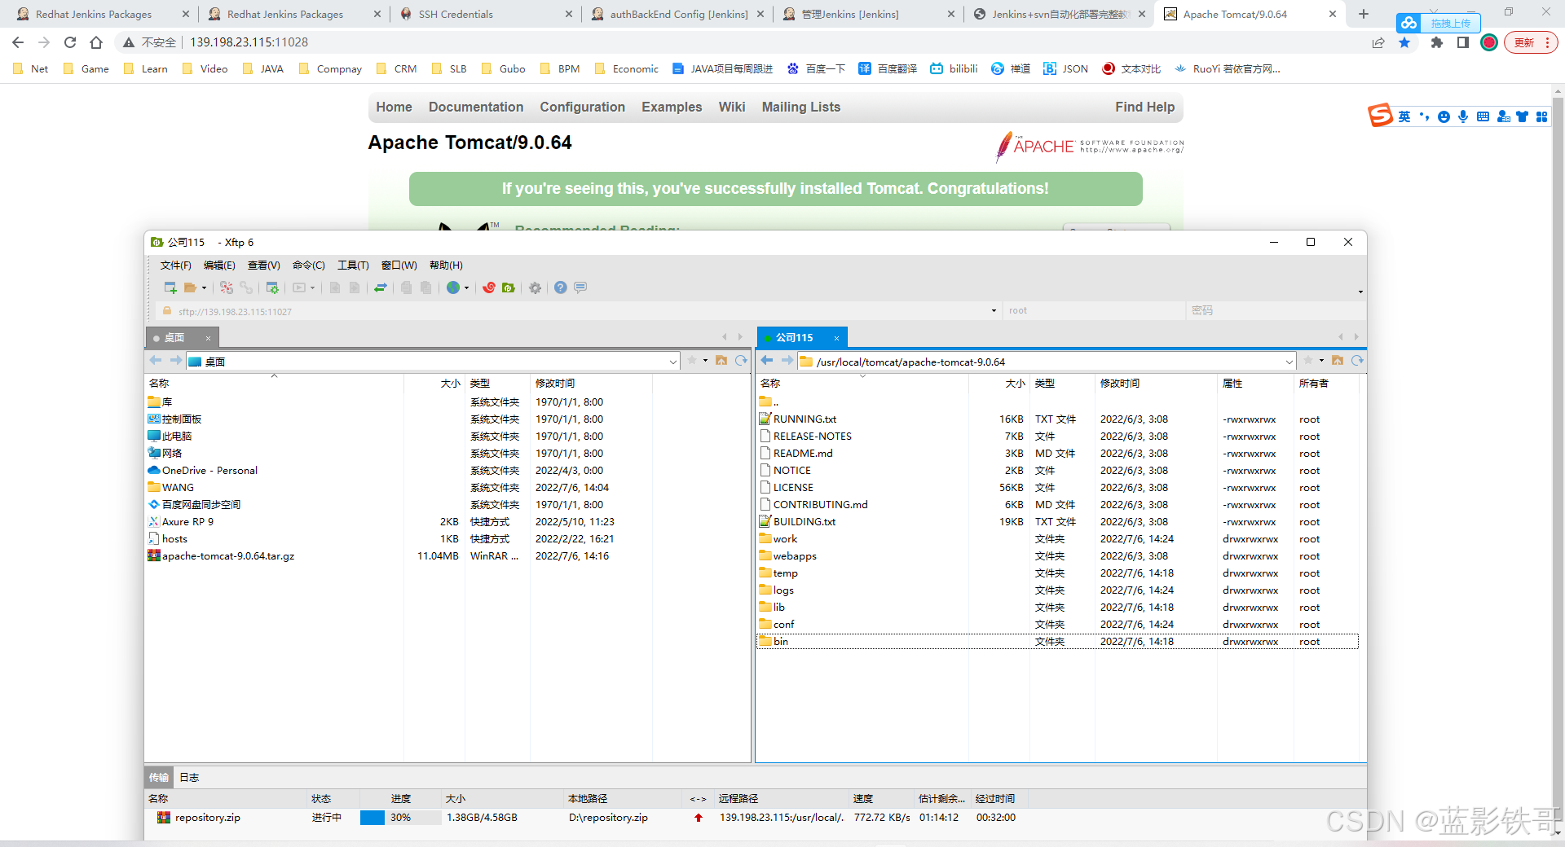Click Chrome home button

click(x=96, y=42)
